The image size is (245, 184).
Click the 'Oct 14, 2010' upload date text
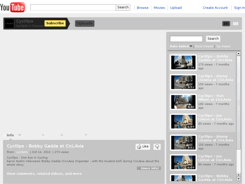click(x=41, y=152)
